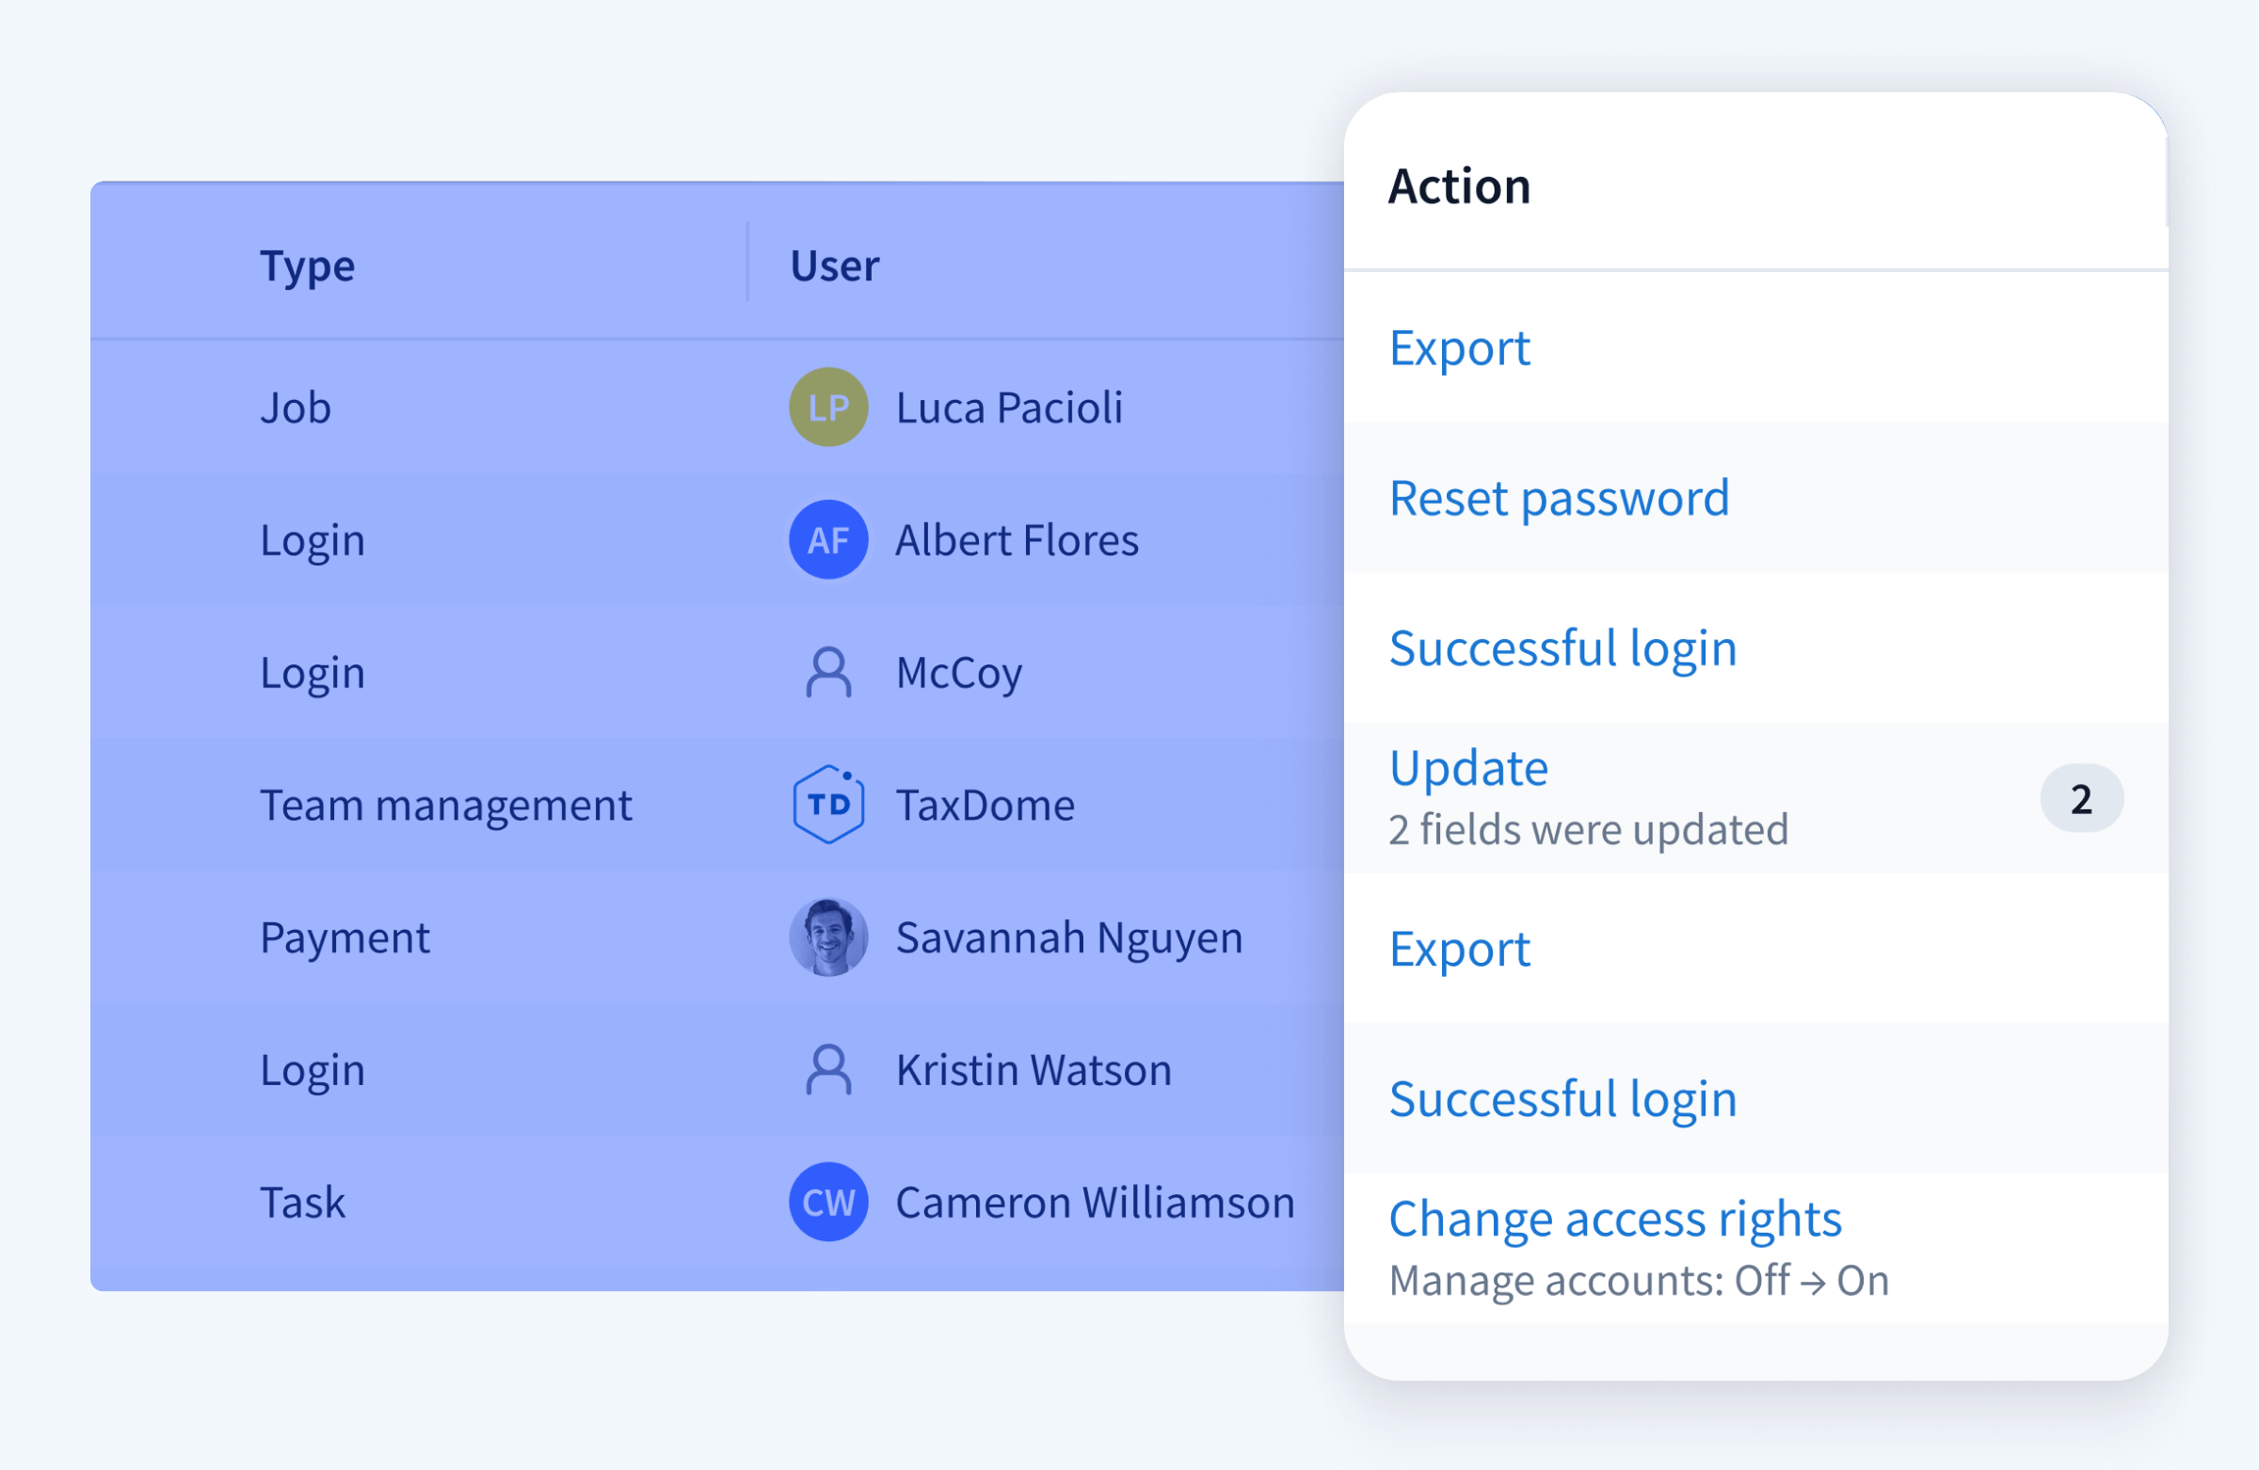Screen dimensions: 2259x1470
Task: Click the '2 fields were updated' text
Action: tap(1589, 830)
